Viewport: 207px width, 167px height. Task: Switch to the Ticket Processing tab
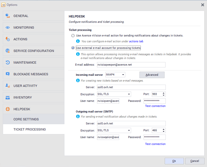[x=30, y=129]
